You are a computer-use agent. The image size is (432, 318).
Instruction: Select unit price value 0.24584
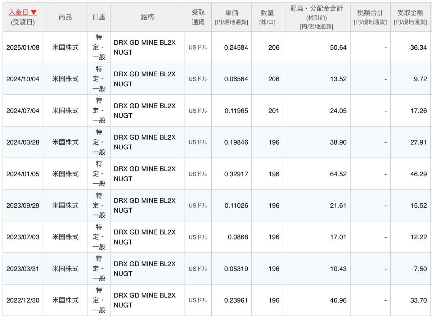pos(236,47)
